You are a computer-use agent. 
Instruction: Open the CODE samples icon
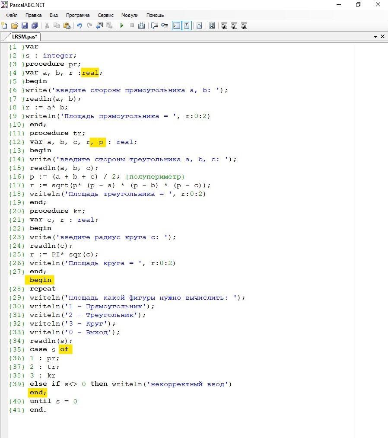point(212,26)
